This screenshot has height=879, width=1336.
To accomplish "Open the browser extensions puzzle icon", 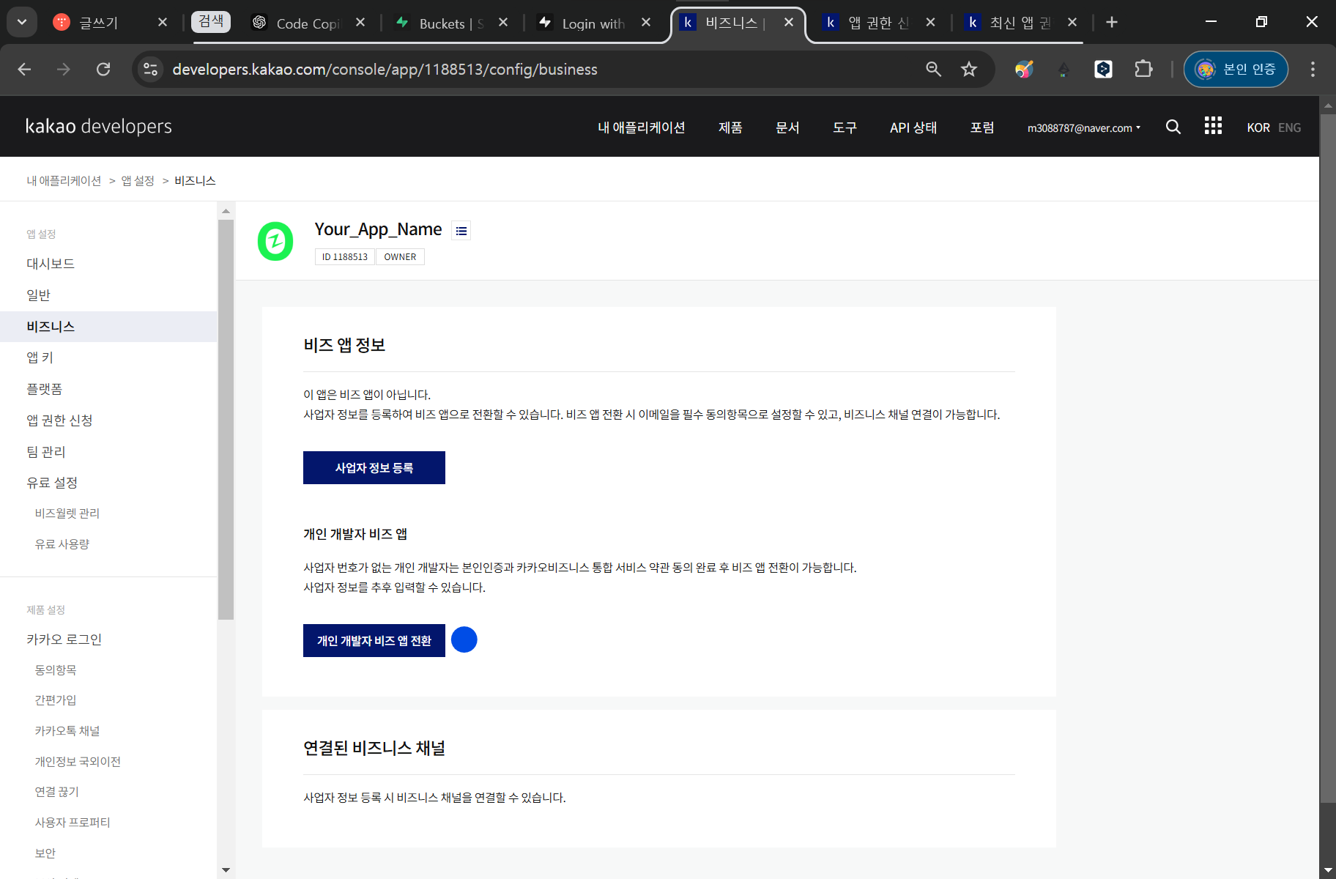I will [x=1143, y=69].
